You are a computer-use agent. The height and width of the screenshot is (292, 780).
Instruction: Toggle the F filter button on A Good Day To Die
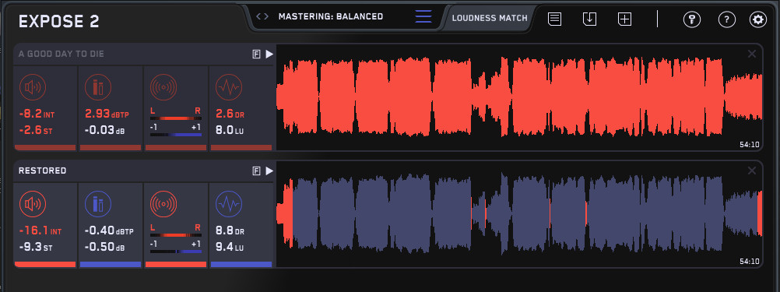point(256,55)
